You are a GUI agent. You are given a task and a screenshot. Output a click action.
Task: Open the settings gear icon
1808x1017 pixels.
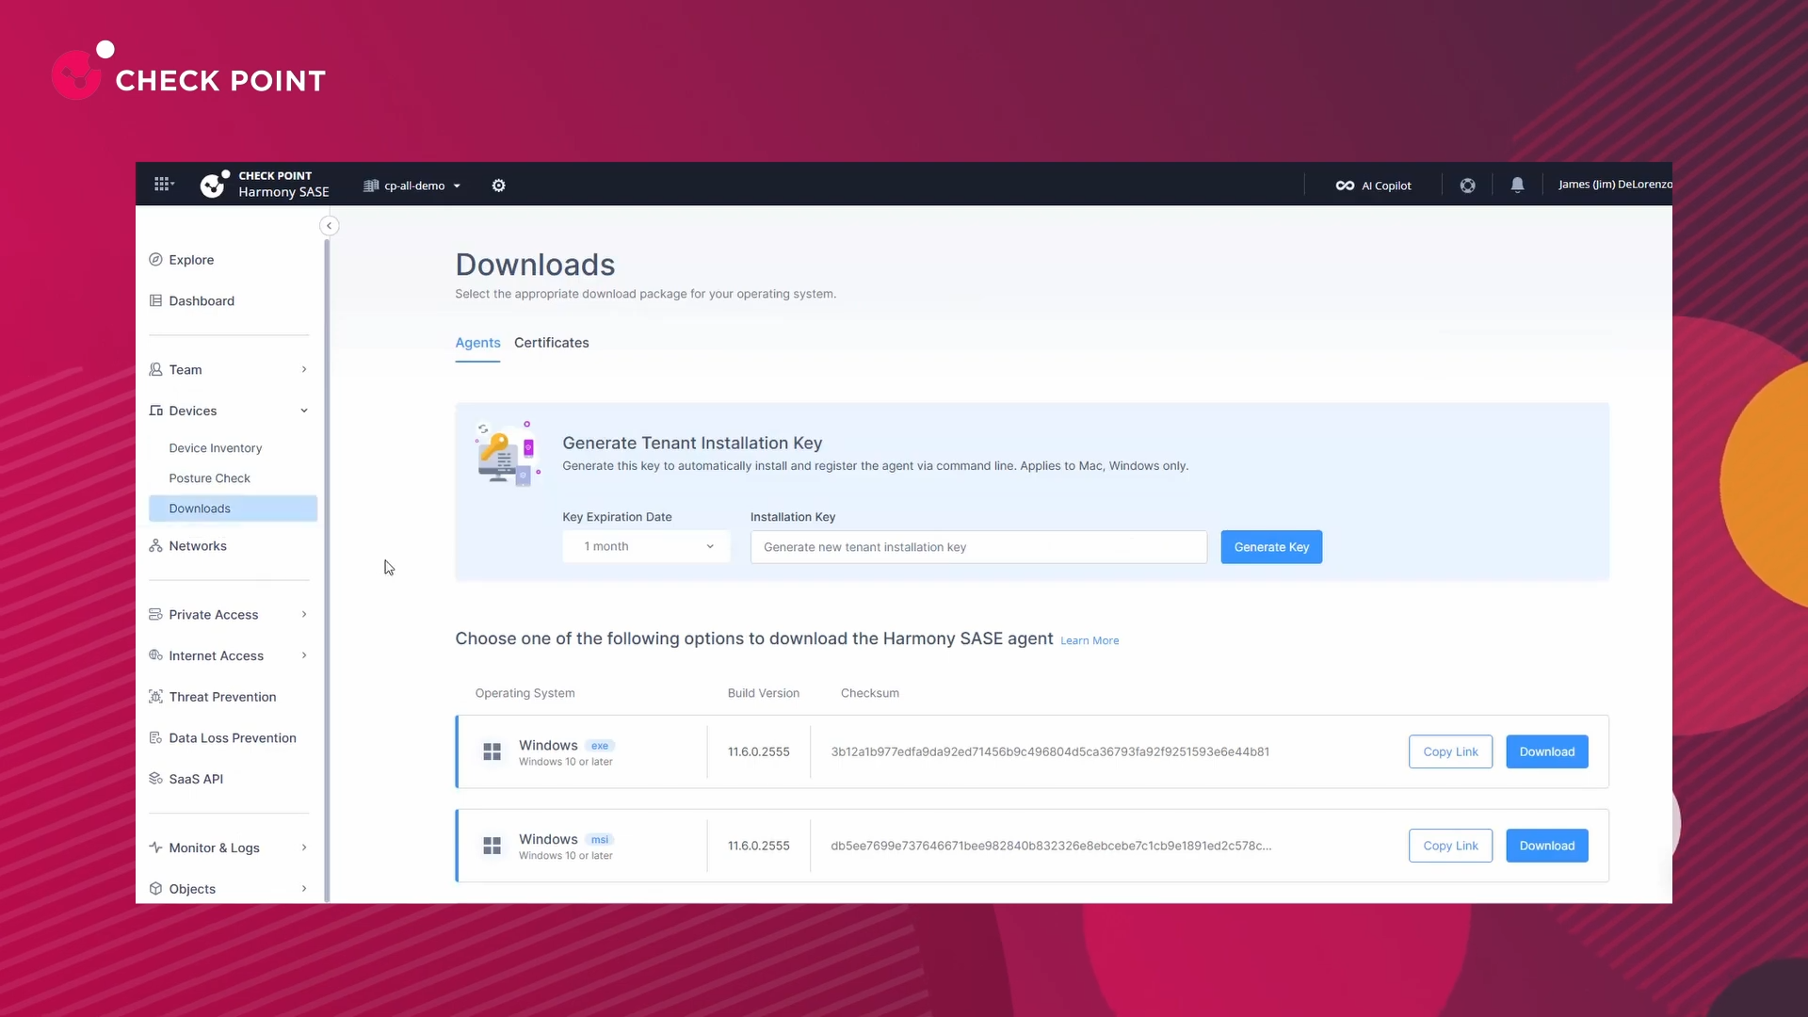coord(499,186)
